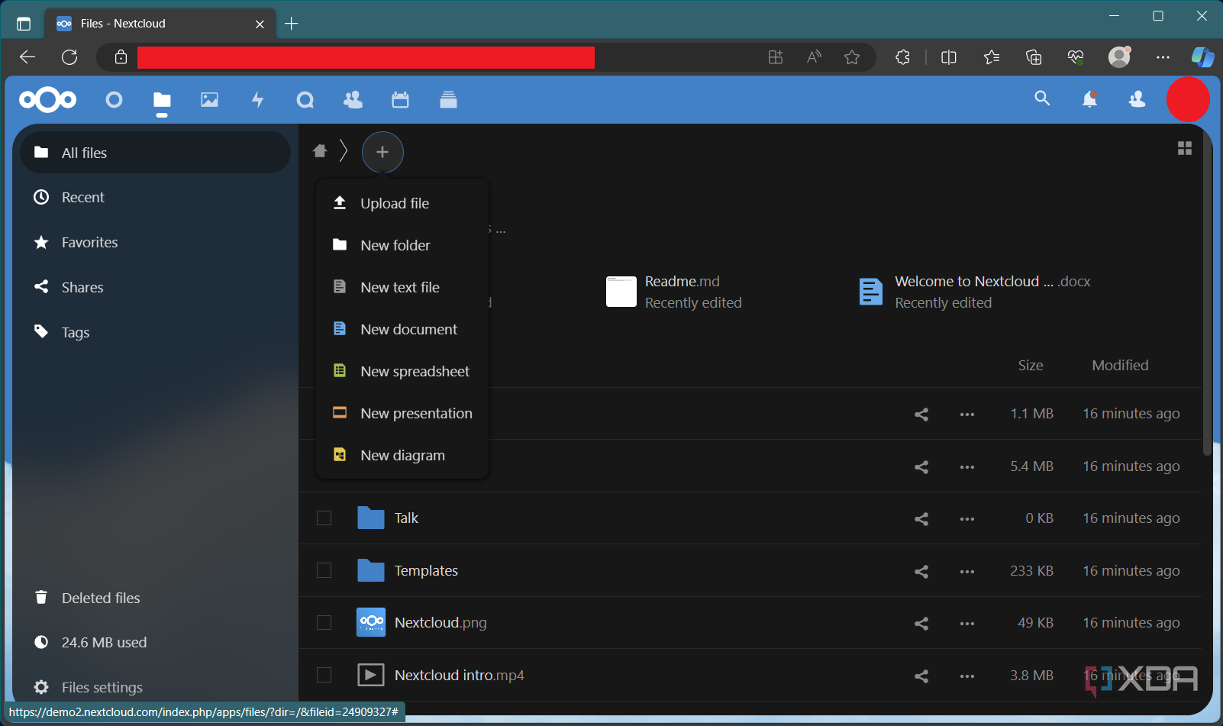
Task: Choose New spreadsheet from the menu
Action: pyautogui.click(x=415, y=371)
